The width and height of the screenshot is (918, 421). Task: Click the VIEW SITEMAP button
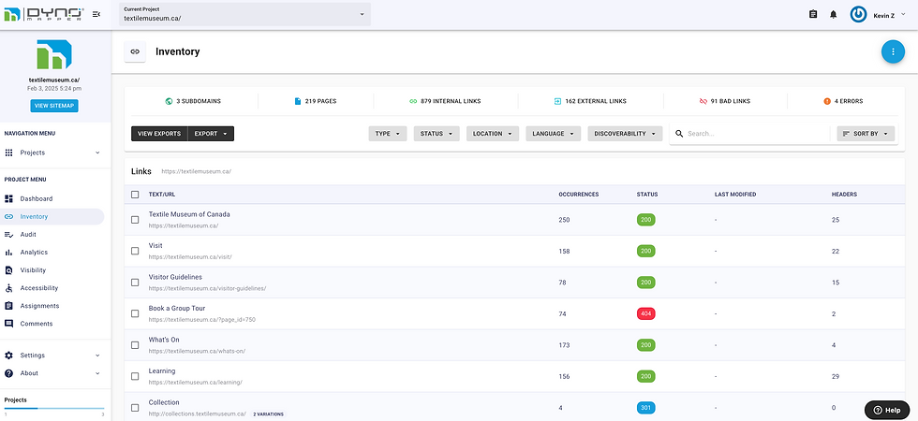[54, 106]
